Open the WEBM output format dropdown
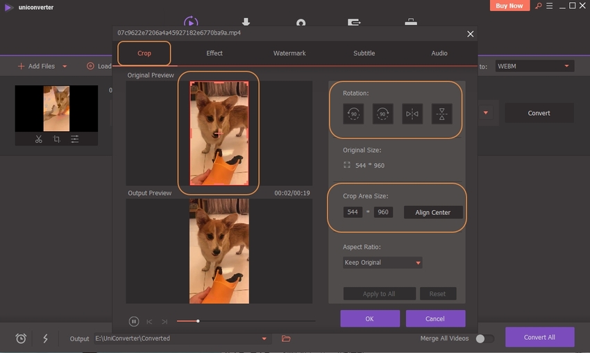Image resolution: width=590 pixels, height=353 pixels. point(533,66)
